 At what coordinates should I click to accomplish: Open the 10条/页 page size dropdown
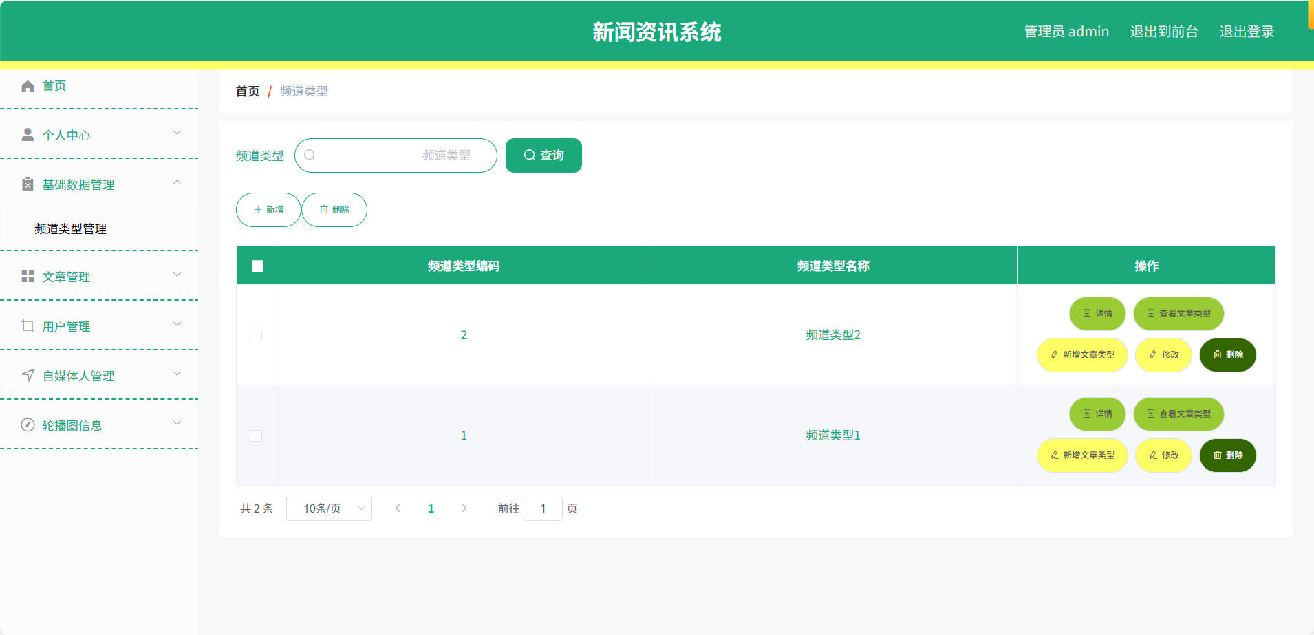point(329,508)
